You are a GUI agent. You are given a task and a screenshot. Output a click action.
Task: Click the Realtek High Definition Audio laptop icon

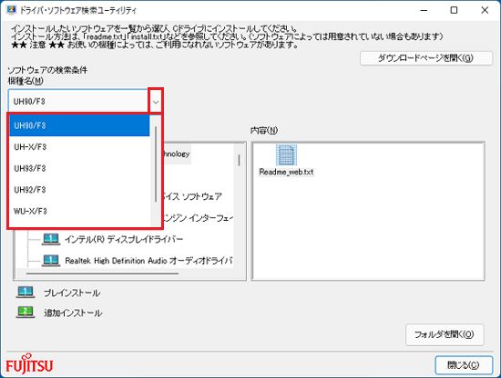(x=51, y=261)
